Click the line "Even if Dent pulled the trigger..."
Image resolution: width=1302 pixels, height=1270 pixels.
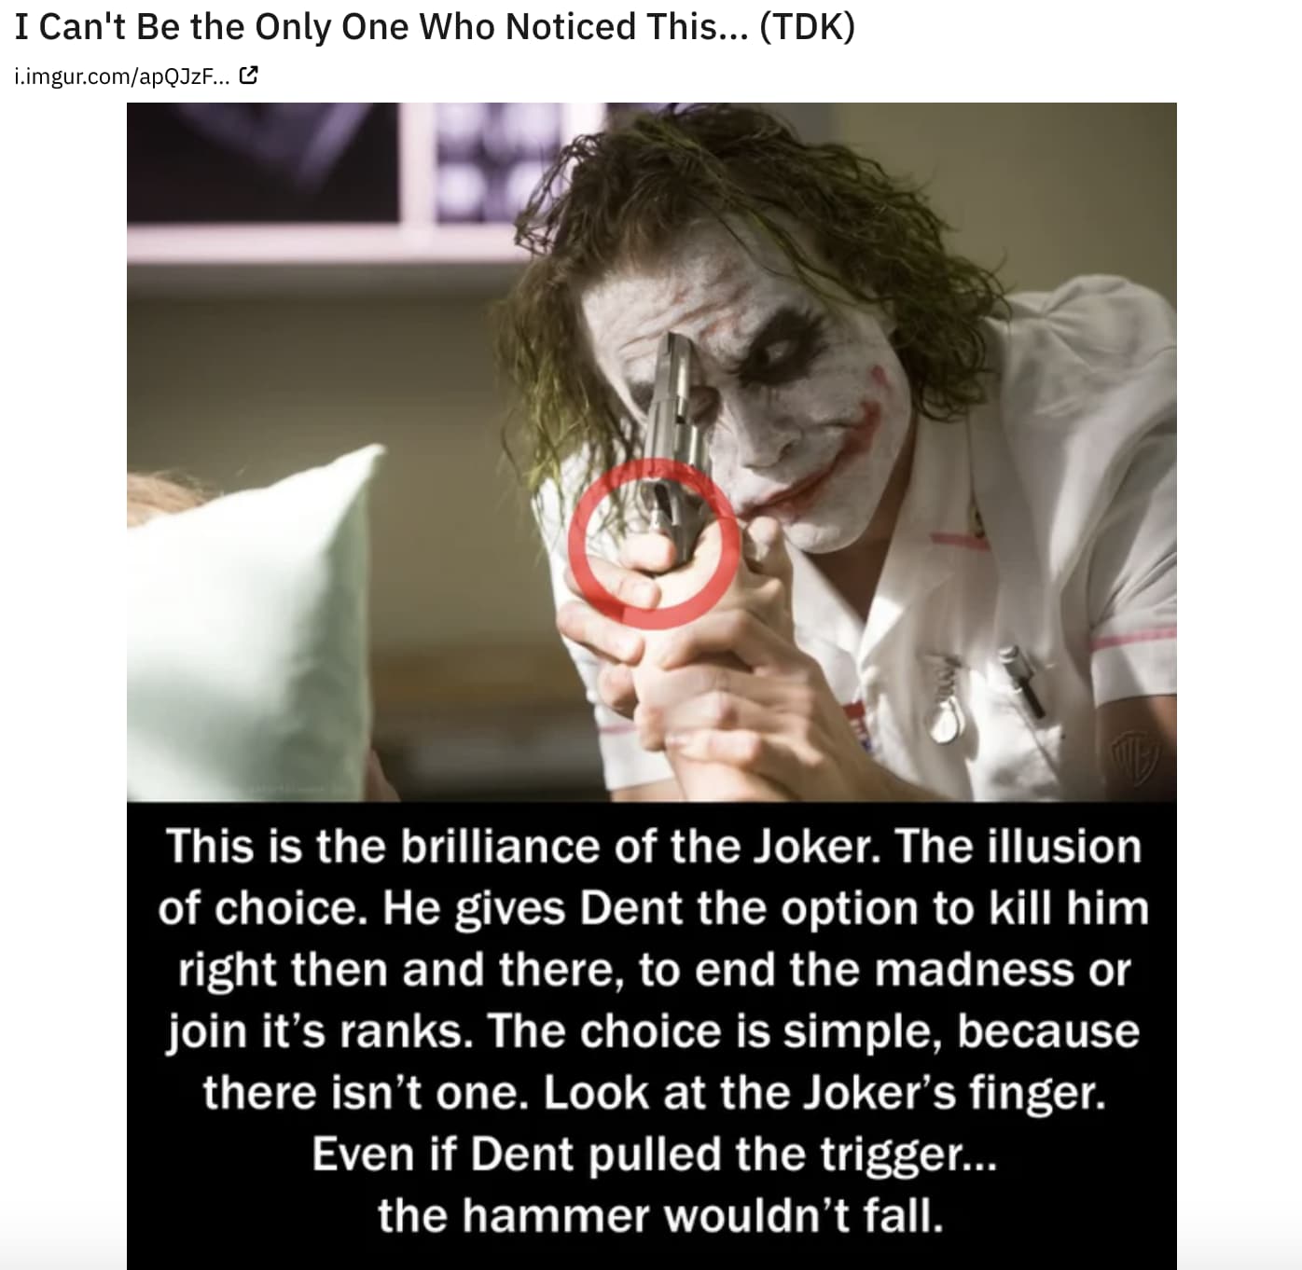click(654, 1154)
